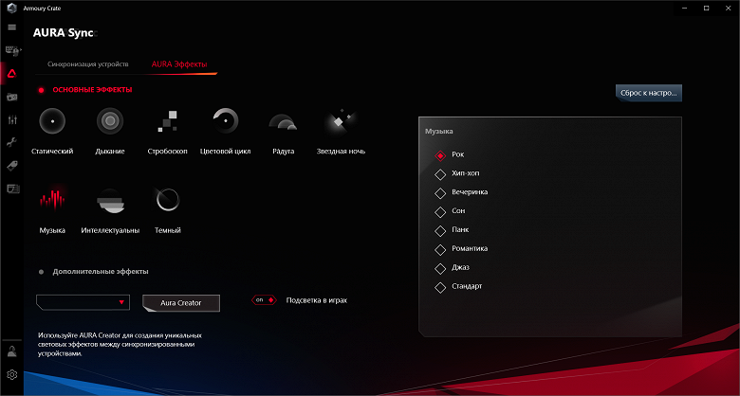Select the Дыхание breathing effect icon
Image resolution: width=740 pixels, height=396 pixels.
pyautogui.click(x=110, y=121)
